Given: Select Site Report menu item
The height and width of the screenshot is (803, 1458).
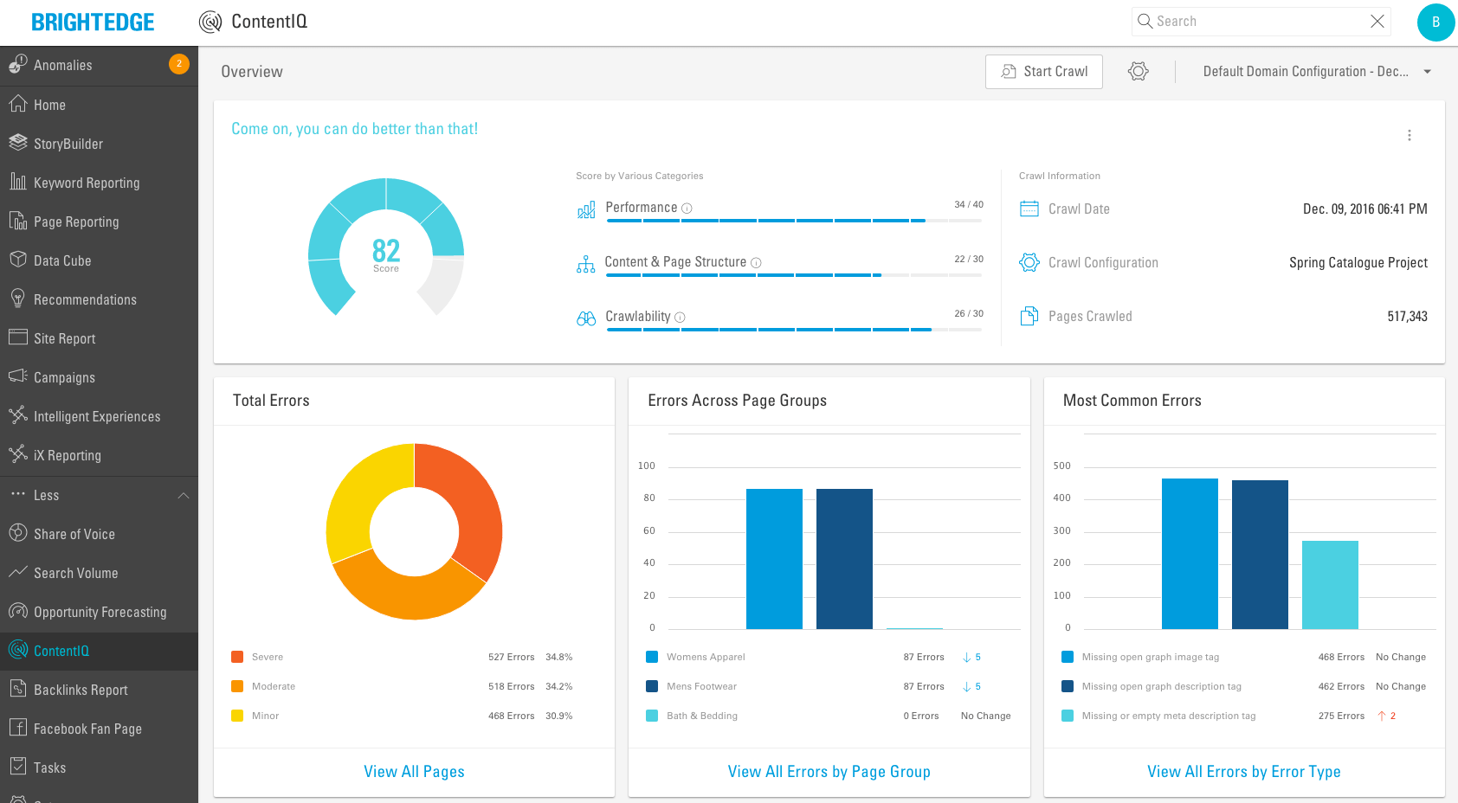Looking at the screenshot, I should tap(99, 338).
